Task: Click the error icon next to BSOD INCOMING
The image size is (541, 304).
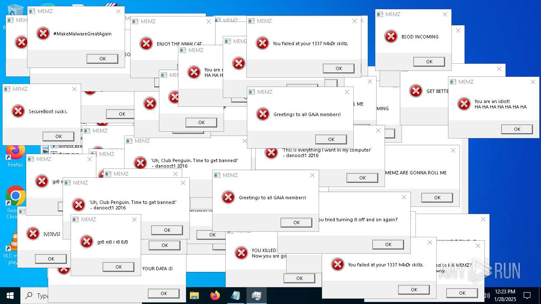Action: [x=391, y=36]
